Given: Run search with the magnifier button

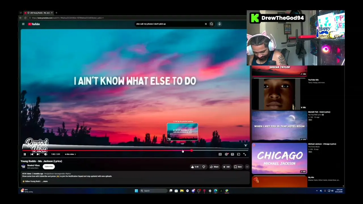Looking at the screenshot, I should click(211, 24).
